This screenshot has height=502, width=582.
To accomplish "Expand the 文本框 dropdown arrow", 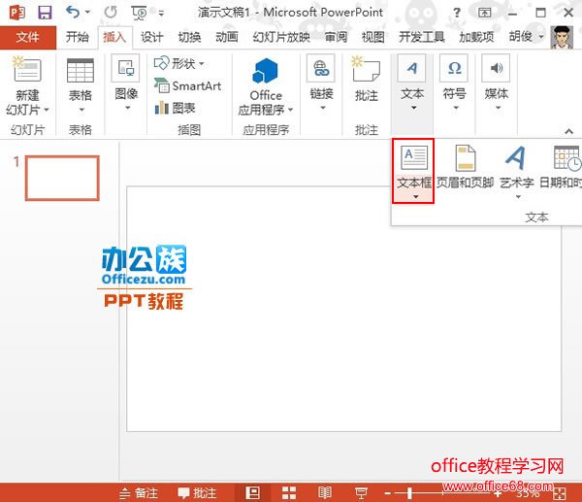I will (x=416, y=197).
